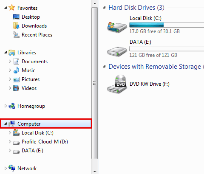Select the DATA (E:) drive icon in main pane
The width and height of the screenshot is (204, 174).
(x=117, y=51)
